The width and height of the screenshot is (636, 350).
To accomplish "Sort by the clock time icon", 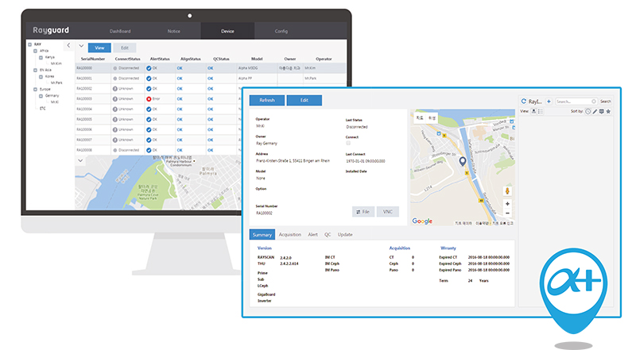I will [x=588, y=112].
